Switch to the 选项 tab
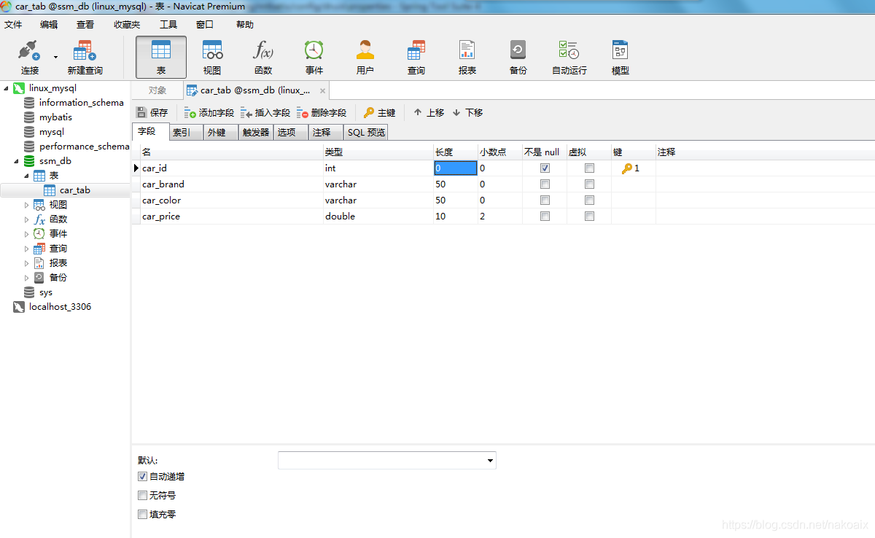The width and height of the screenshot is (875, 538). pos(291,133)
